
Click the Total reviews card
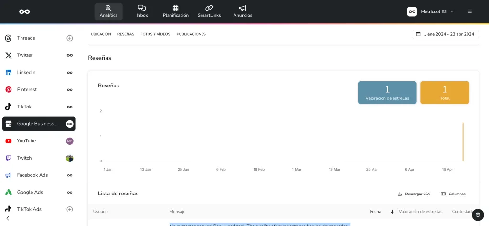point(445,93)
